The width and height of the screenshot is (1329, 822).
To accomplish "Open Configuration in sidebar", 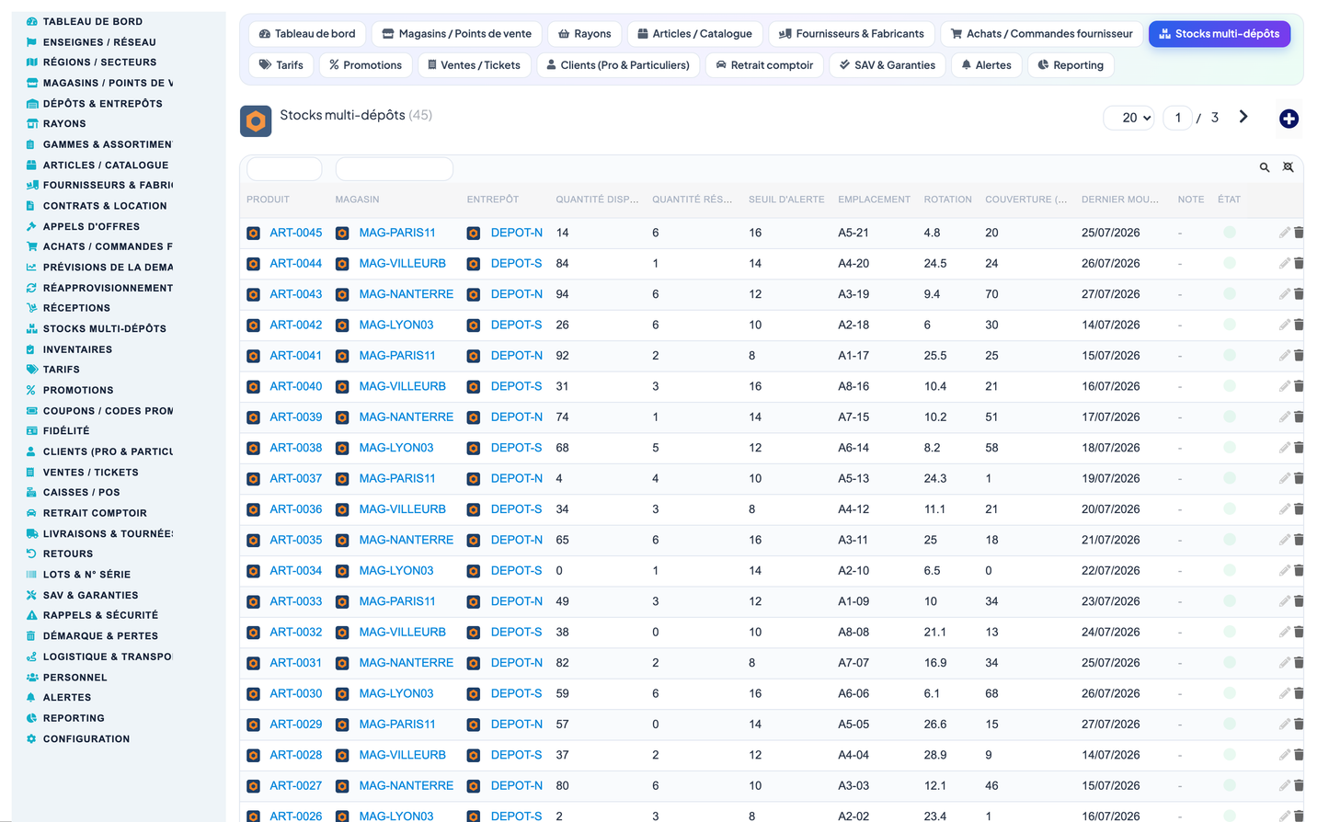I will click(x=78, y=738).
